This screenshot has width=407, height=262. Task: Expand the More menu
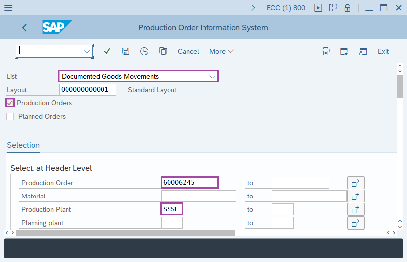221,51
